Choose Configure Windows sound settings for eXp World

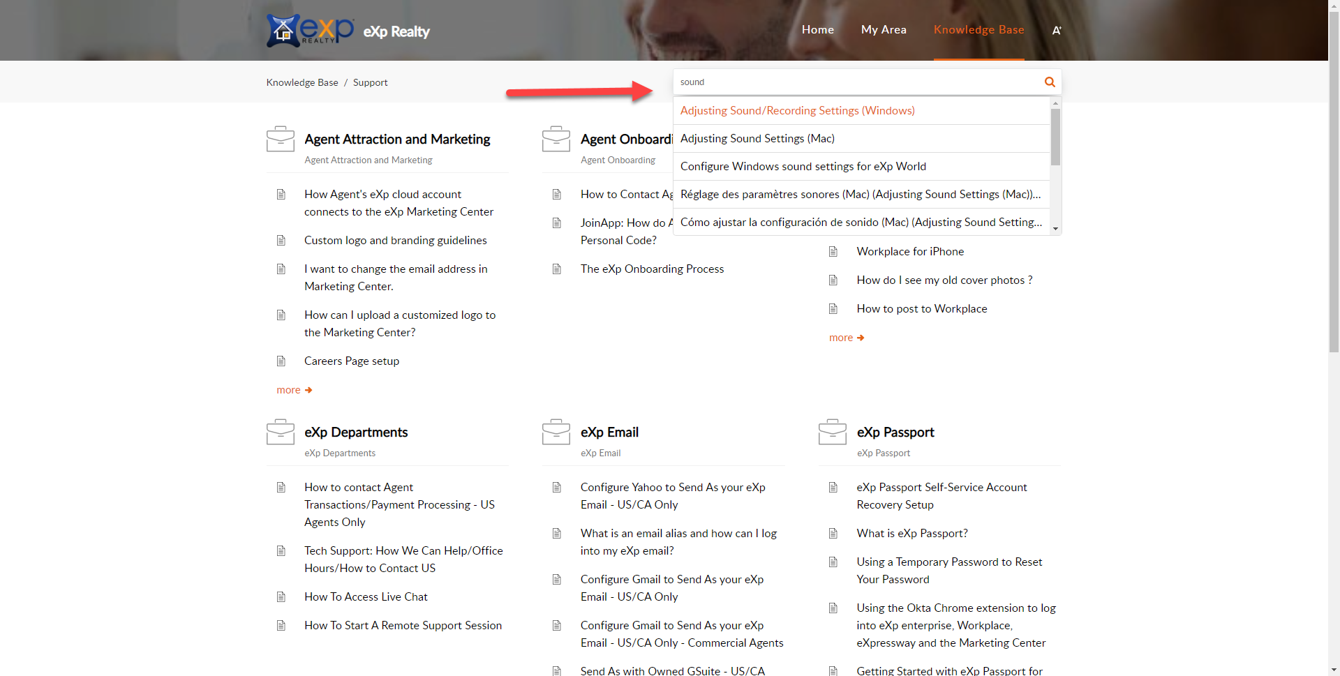click(x=861, y=166)
